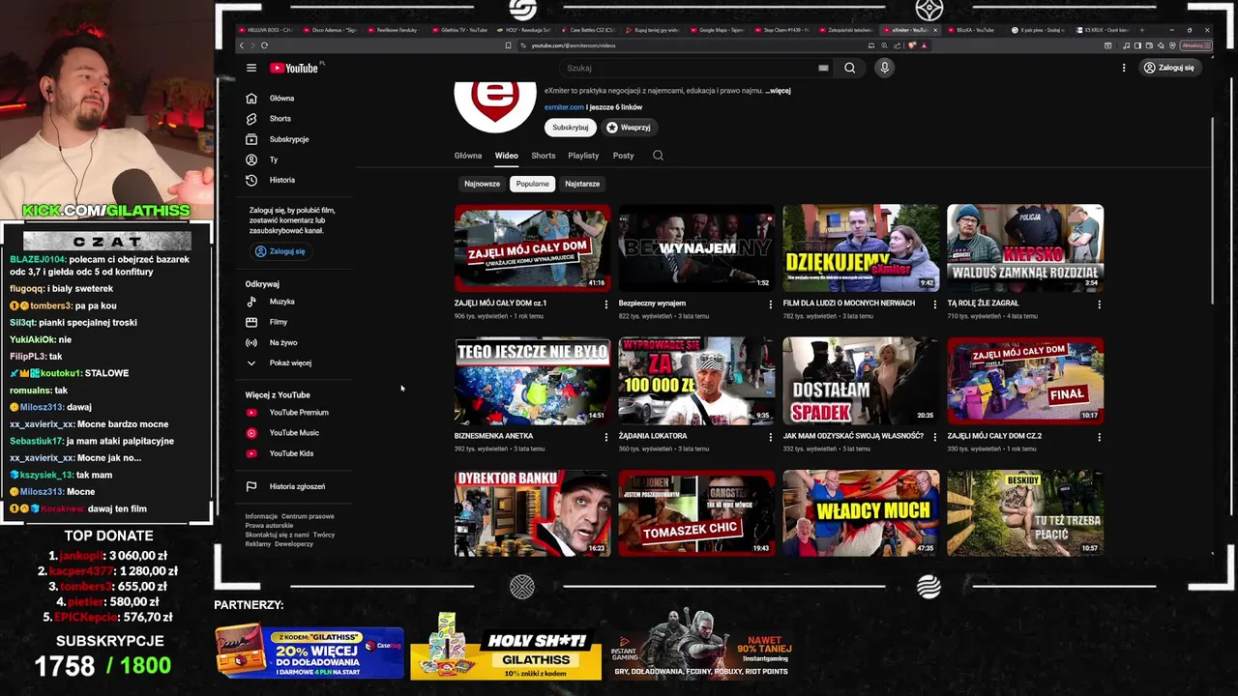Switch to channel Główna tab
The height and width of the screenshot is (696, 1238).
(468, 156)
